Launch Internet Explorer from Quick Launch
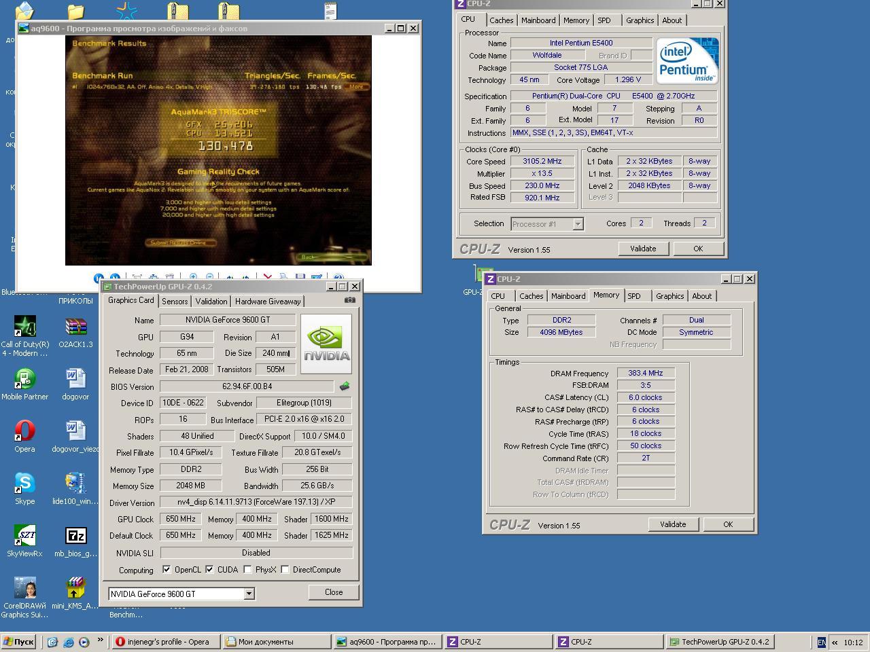The height and width of the screenshot is (652, 870). tap(68, 641)
